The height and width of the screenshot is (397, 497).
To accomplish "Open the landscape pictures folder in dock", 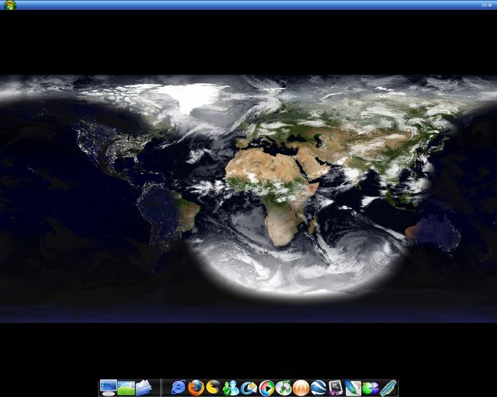I will (x=126, y=387).
